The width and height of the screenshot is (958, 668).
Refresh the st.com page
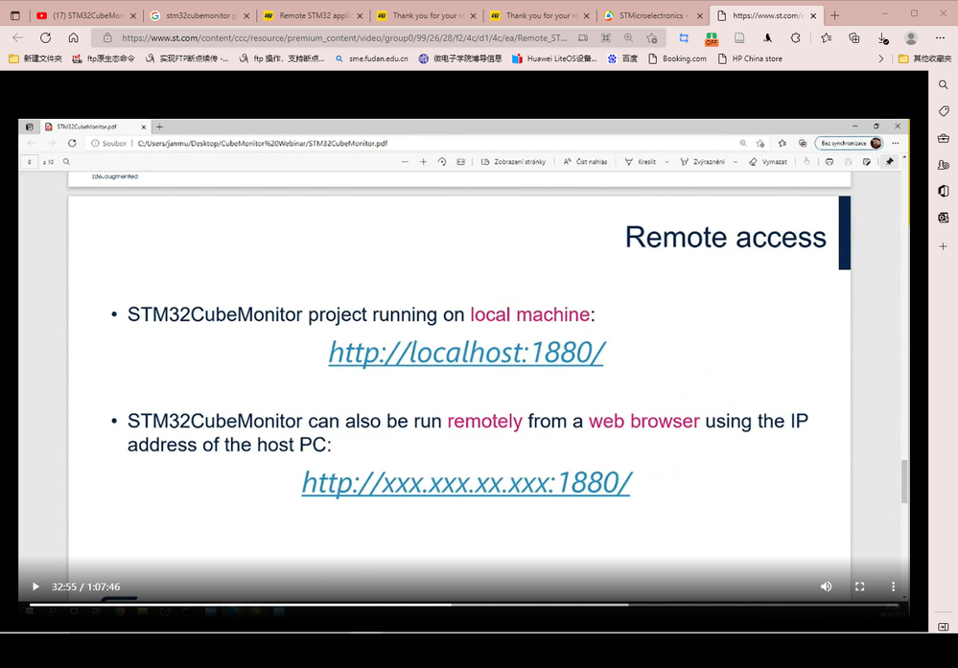45,38
